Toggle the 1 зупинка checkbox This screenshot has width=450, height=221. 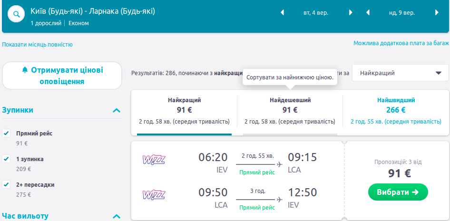(x=6, y=159)
